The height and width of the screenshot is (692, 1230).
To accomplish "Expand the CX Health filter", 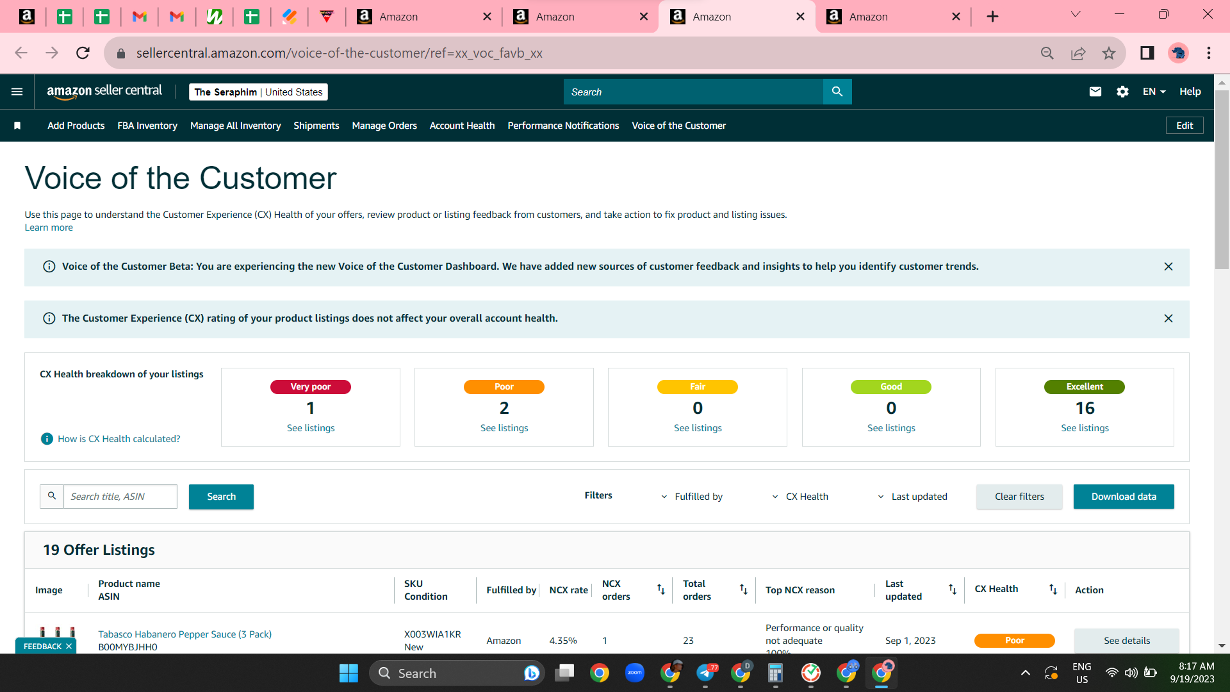I will pyautogui.click(x=800, y=497).
